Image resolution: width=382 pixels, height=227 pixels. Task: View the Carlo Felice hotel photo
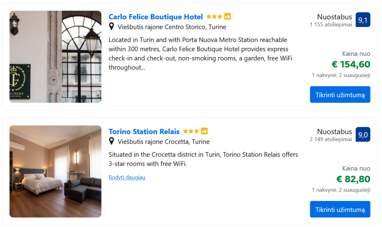coord(55,57)
